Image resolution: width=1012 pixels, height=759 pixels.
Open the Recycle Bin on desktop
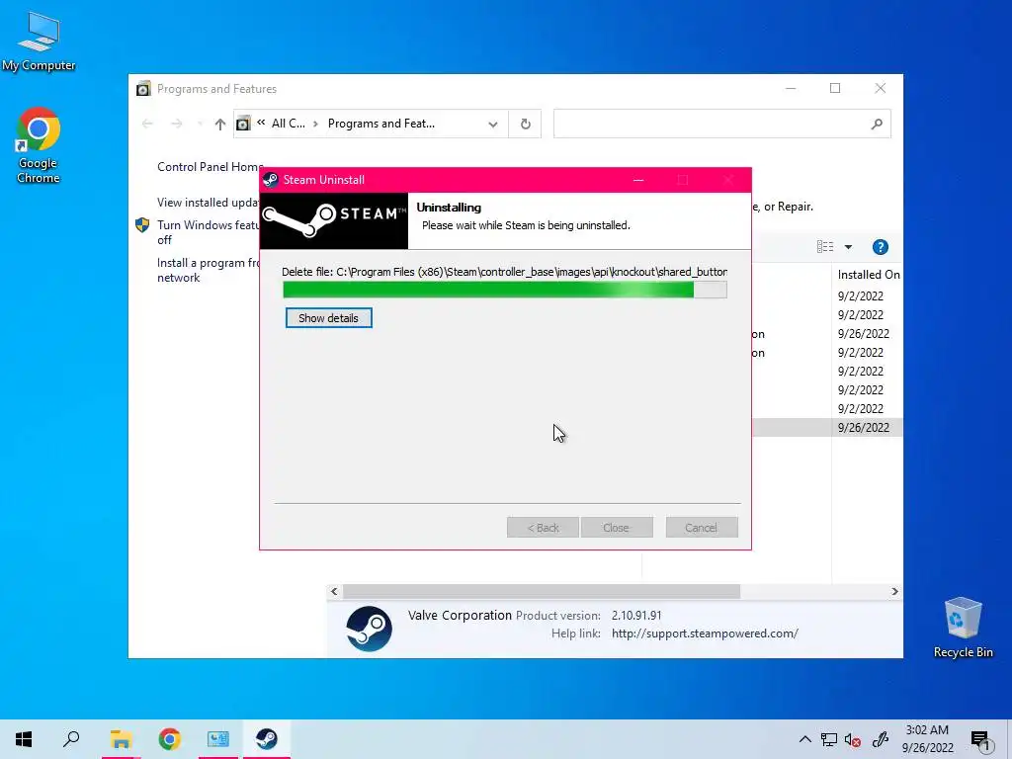click(963, 628)
